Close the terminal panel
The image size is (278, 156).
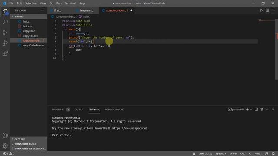(273, 110)
